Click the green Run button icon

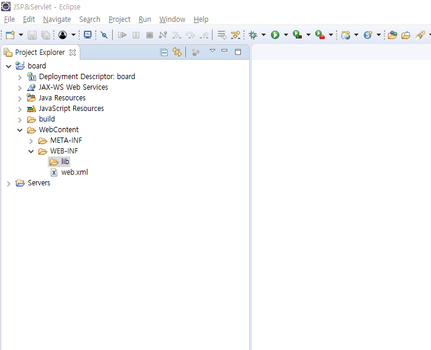click(275, 35)
